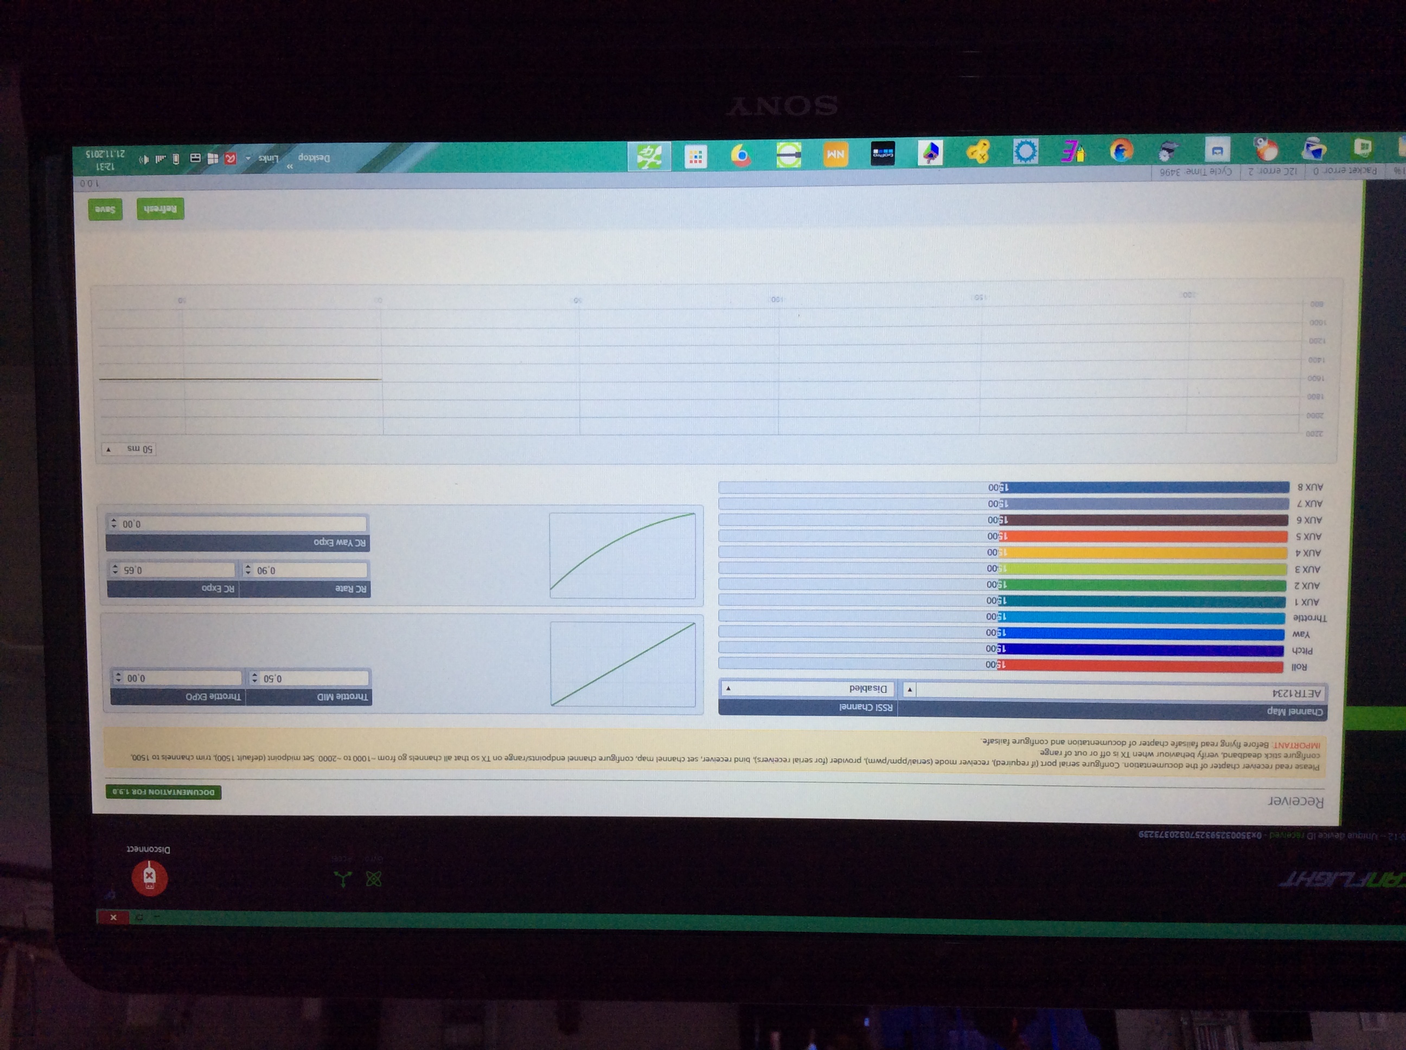This screenshot has width=1406, height=1050.
Task: Click the red Disconnect USB icon
Action: tap(149, 878)
